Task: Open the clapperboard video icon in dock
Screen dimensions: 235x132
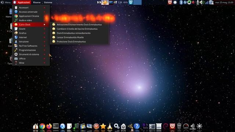Action: 83,126
